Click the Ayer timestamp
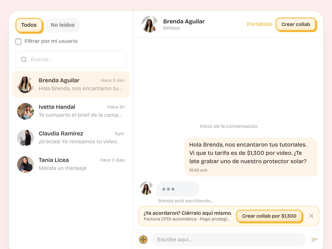Screen dimensions: 332x249 120,134
